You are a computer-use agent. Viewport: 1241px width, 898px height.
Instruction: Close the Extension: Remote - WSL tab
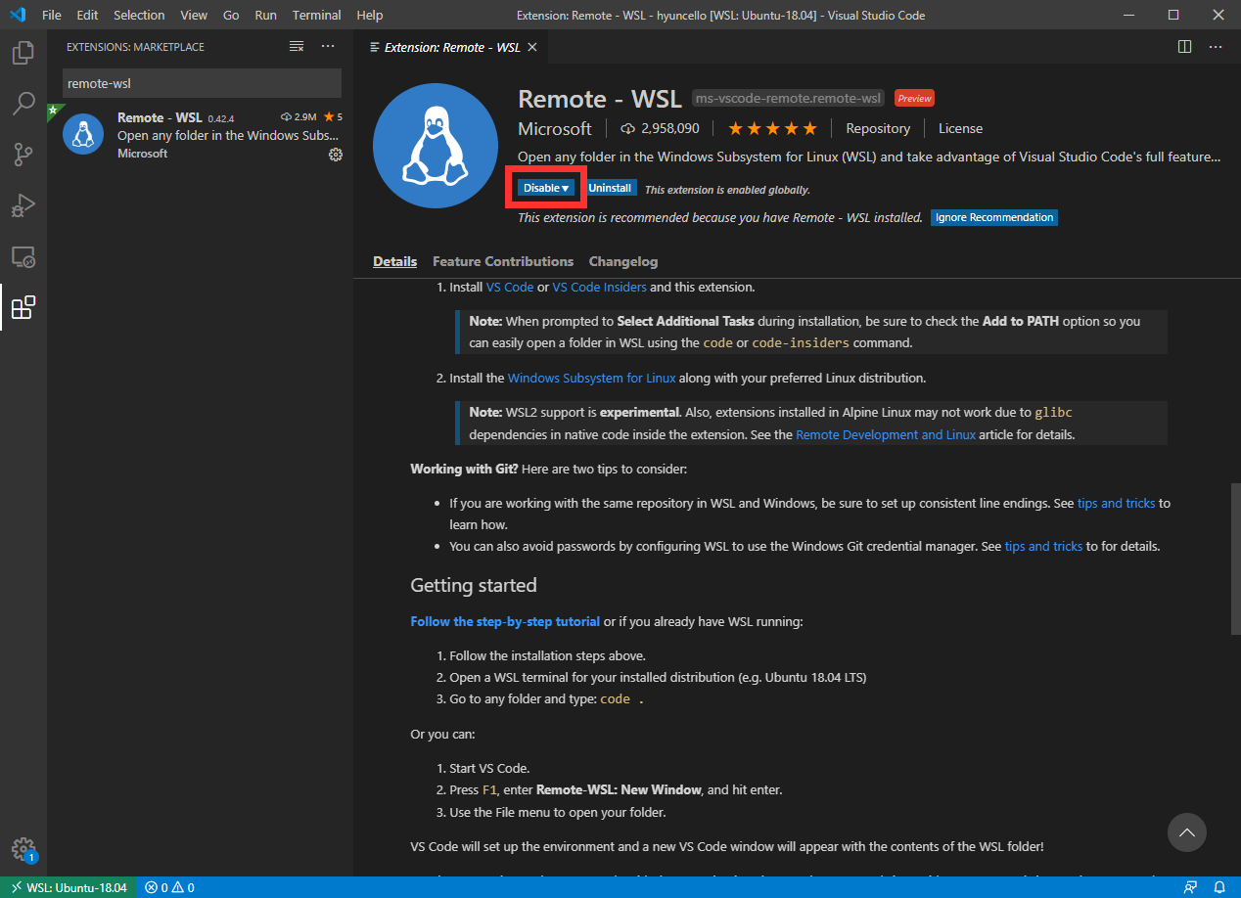[x=531, y=47]
